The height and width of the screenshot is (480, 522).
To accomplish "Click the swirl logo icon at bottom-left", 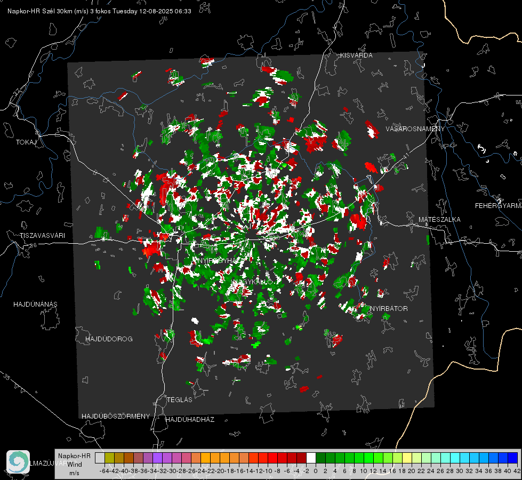I will 18,462.
